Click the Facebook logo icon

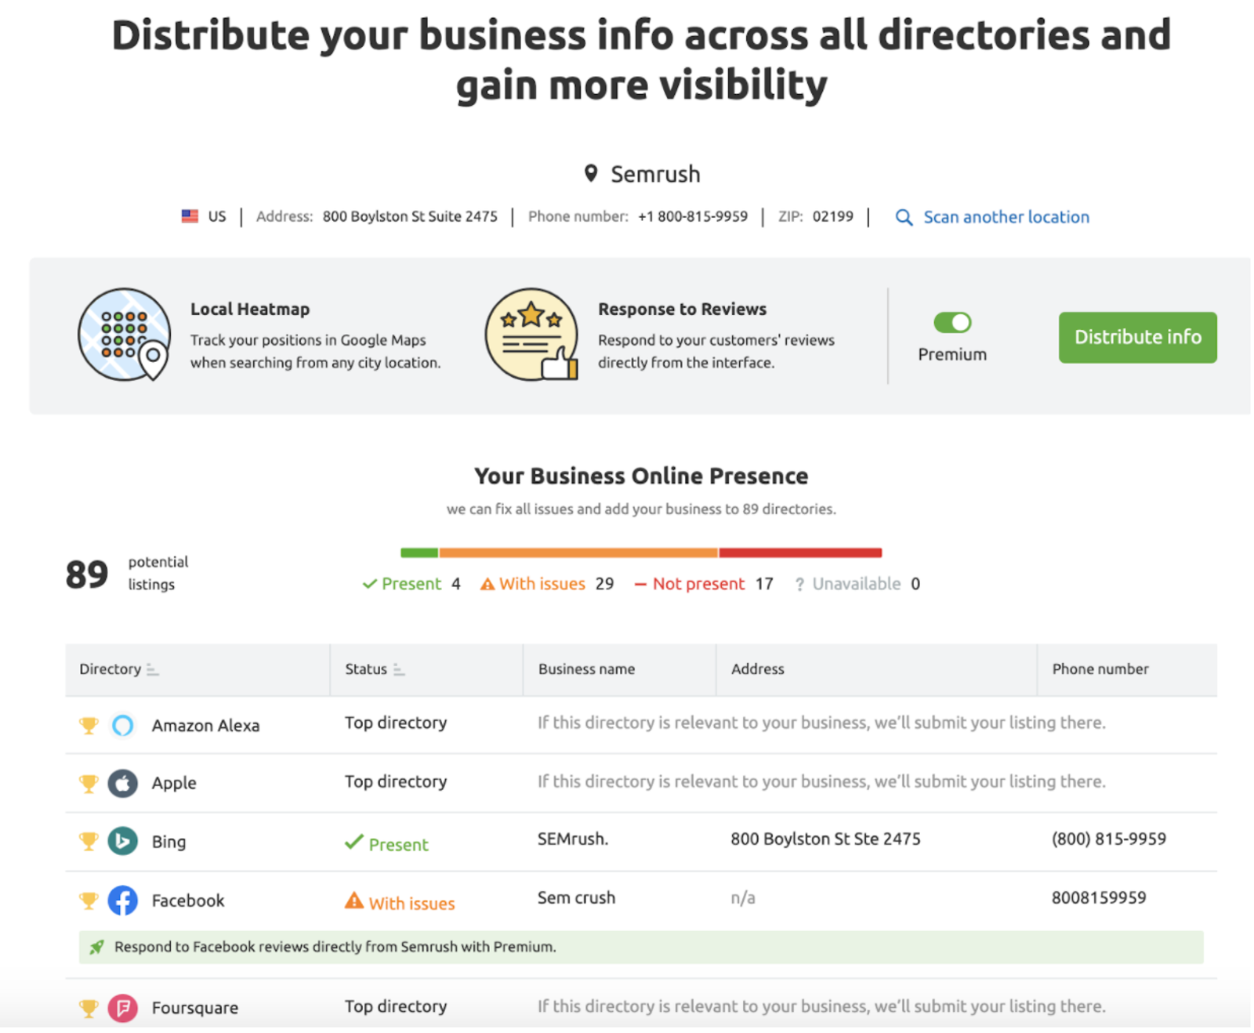[x=123, y=901]
